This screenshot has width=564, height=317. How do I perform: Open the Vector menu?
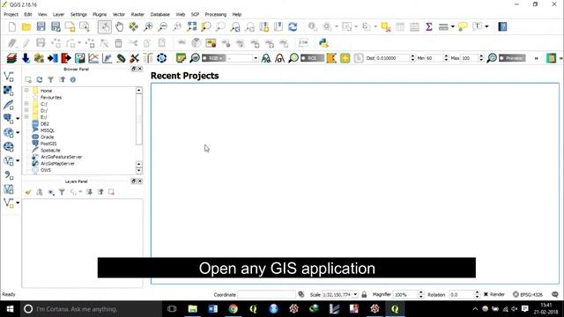pyautogui.click(x=119, y=14)
